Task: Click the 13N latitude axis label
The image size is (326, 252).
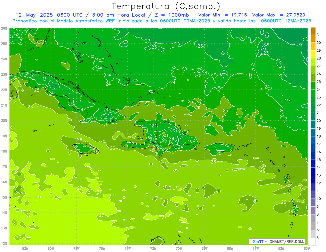Action: click(4, 228)
